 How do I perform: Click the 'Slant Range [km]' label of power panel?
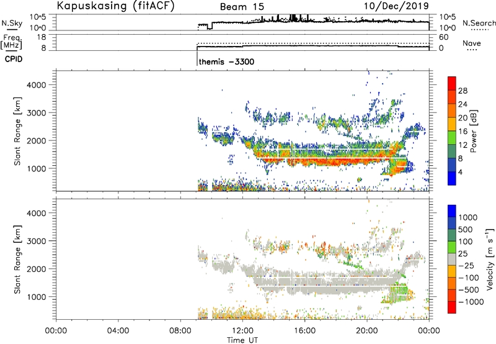coord(17,131)
